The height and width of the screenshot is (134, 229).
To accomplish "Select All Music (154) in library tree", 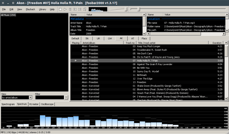I will 8,15.
